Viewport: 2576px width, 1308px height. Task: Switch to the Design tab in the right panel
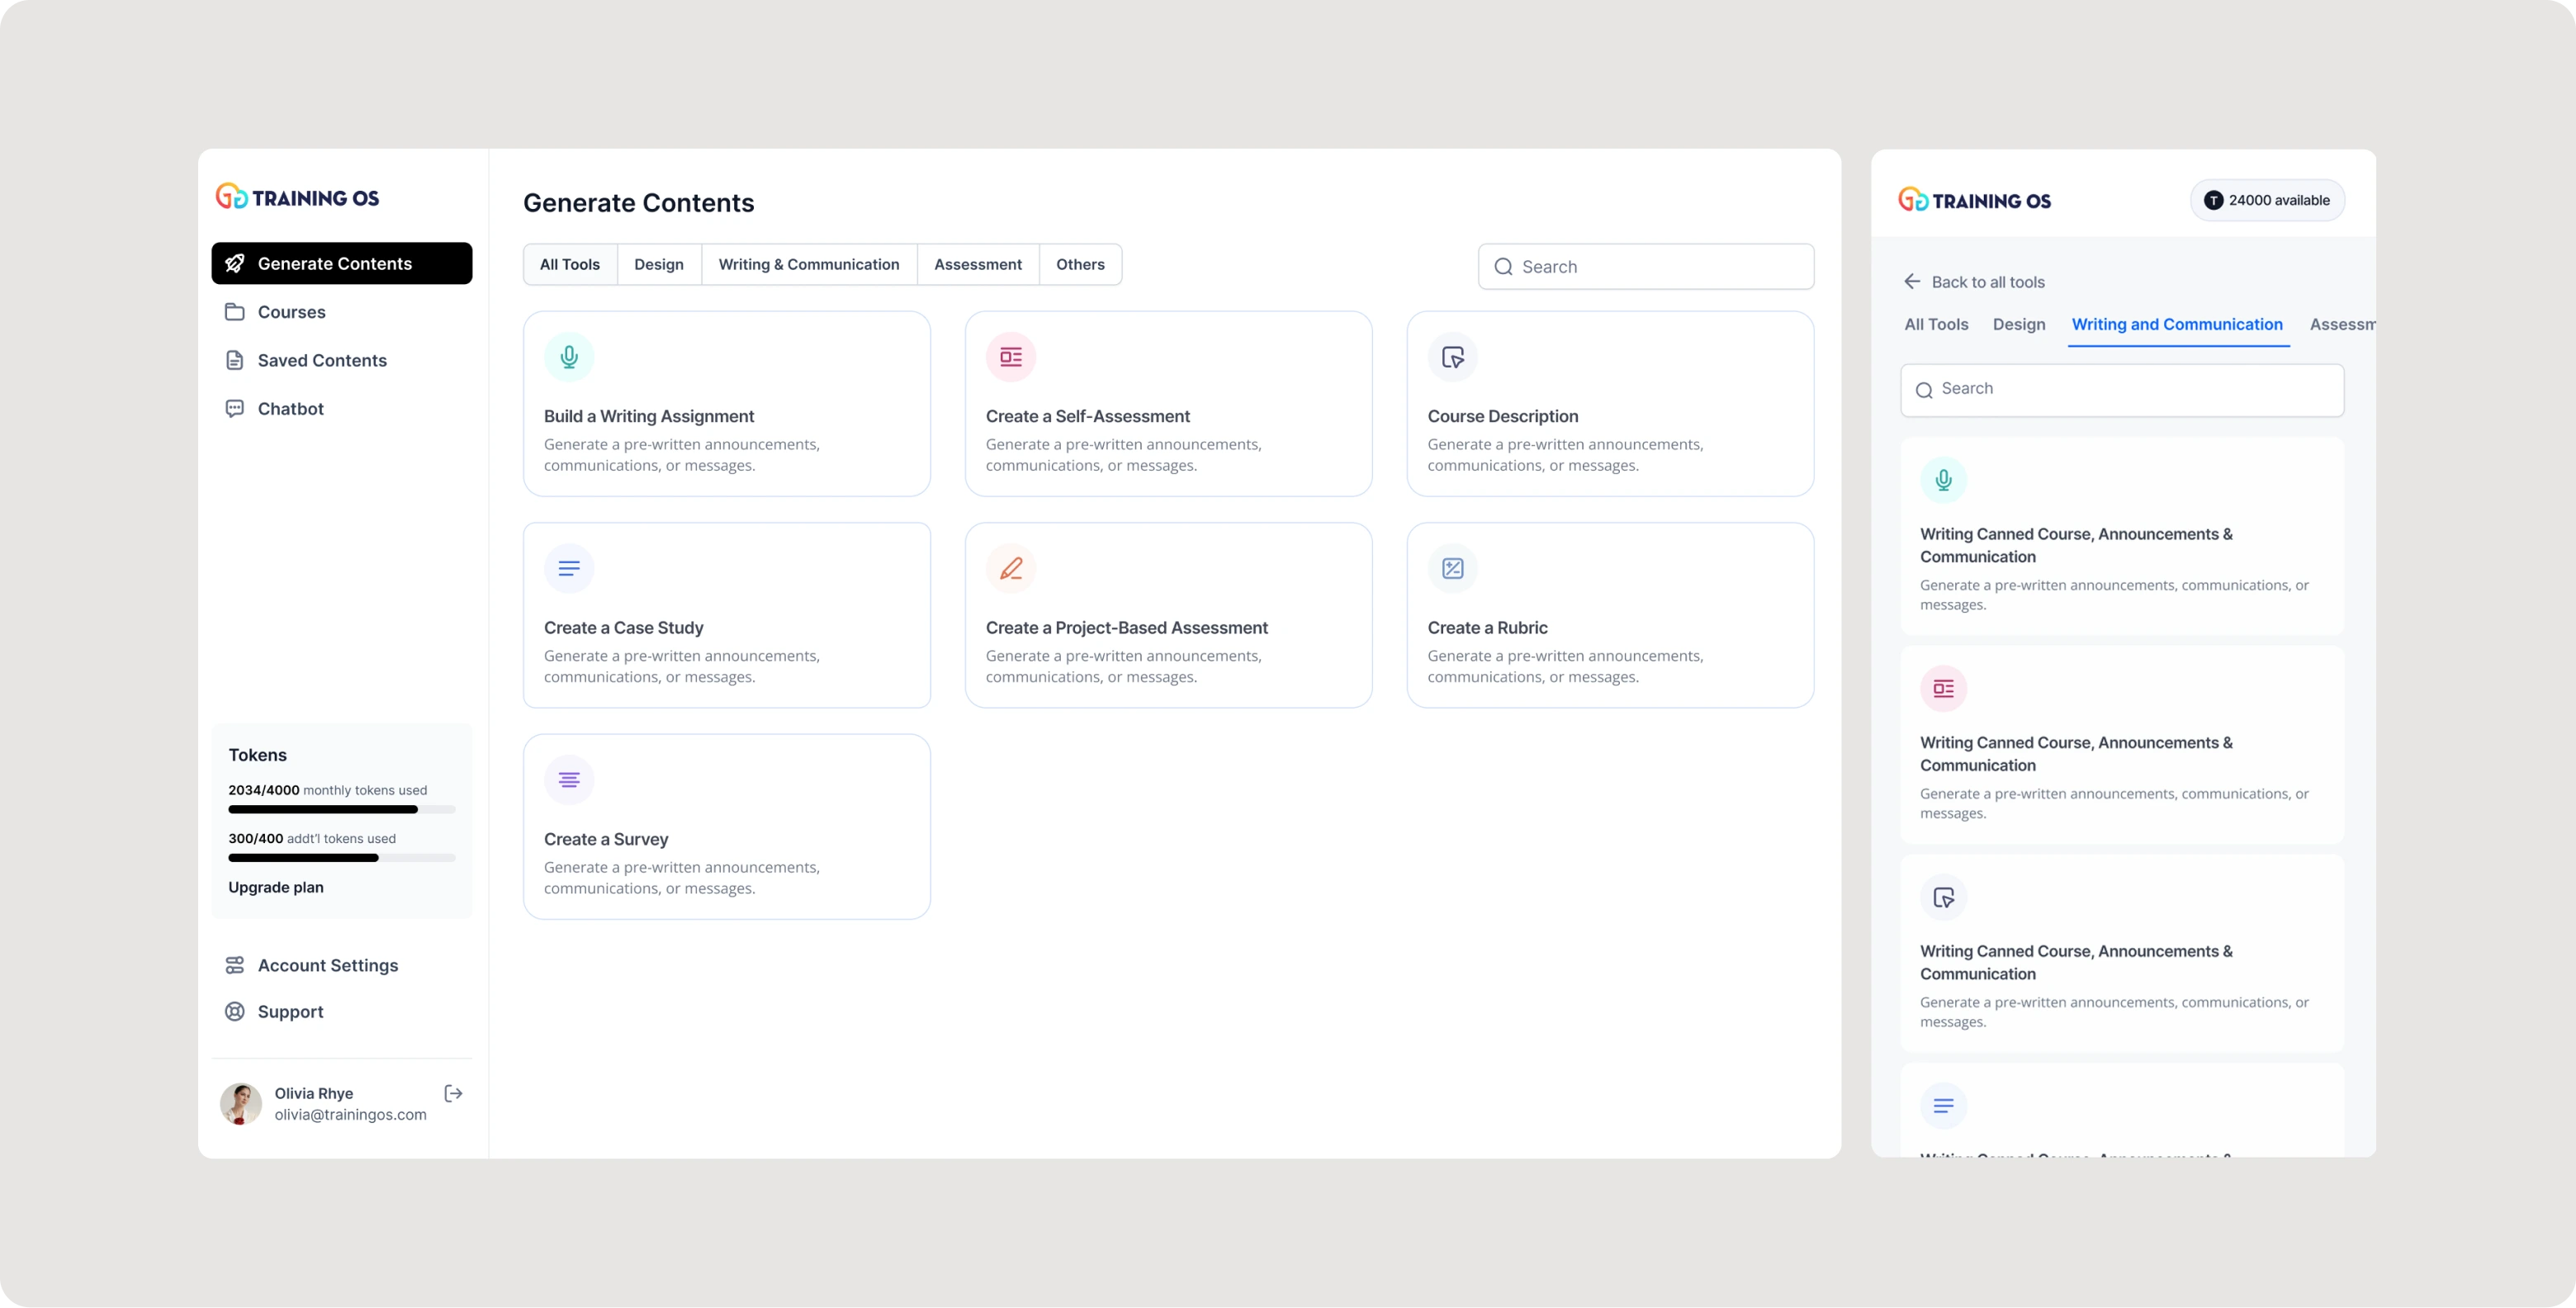(x=2018, y=325)
